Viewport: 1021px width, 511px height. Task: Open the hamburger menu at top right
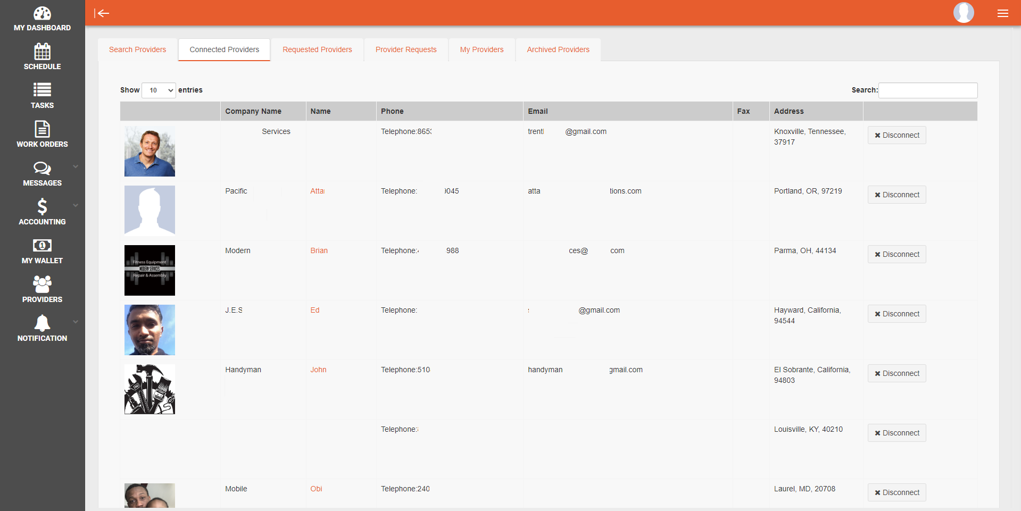(x=1002, y=13)
